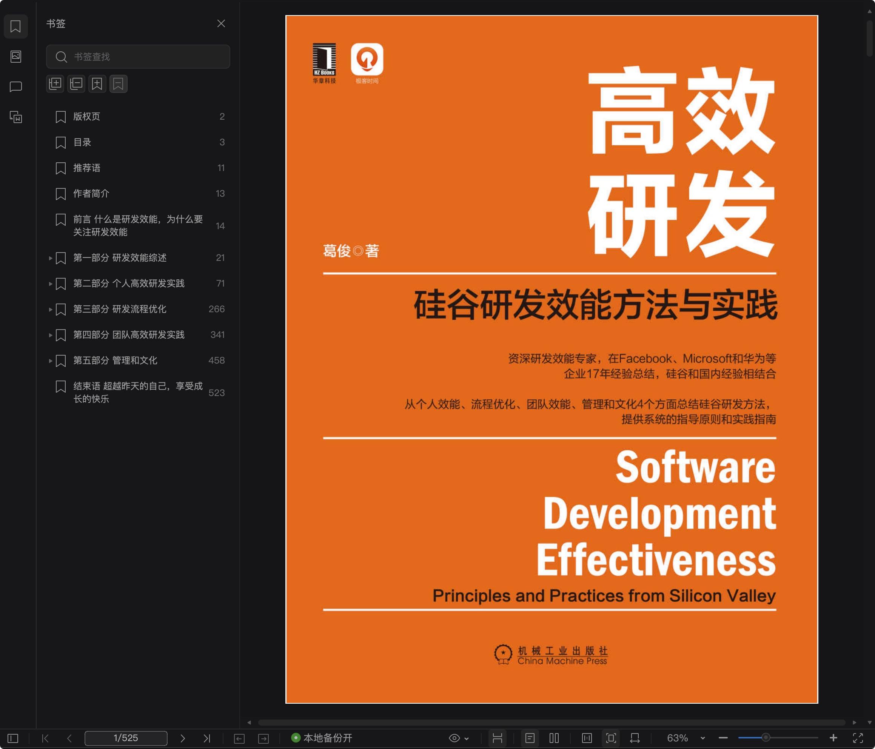Click the scroll right arrow

854,723
